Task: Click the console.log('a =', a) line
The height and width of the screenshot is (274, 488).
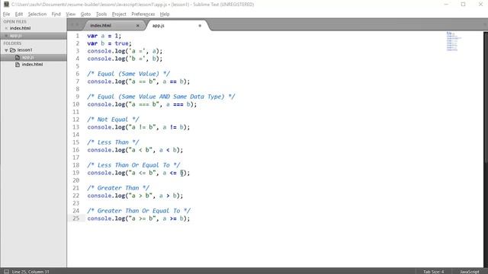Action: (125, 51)
